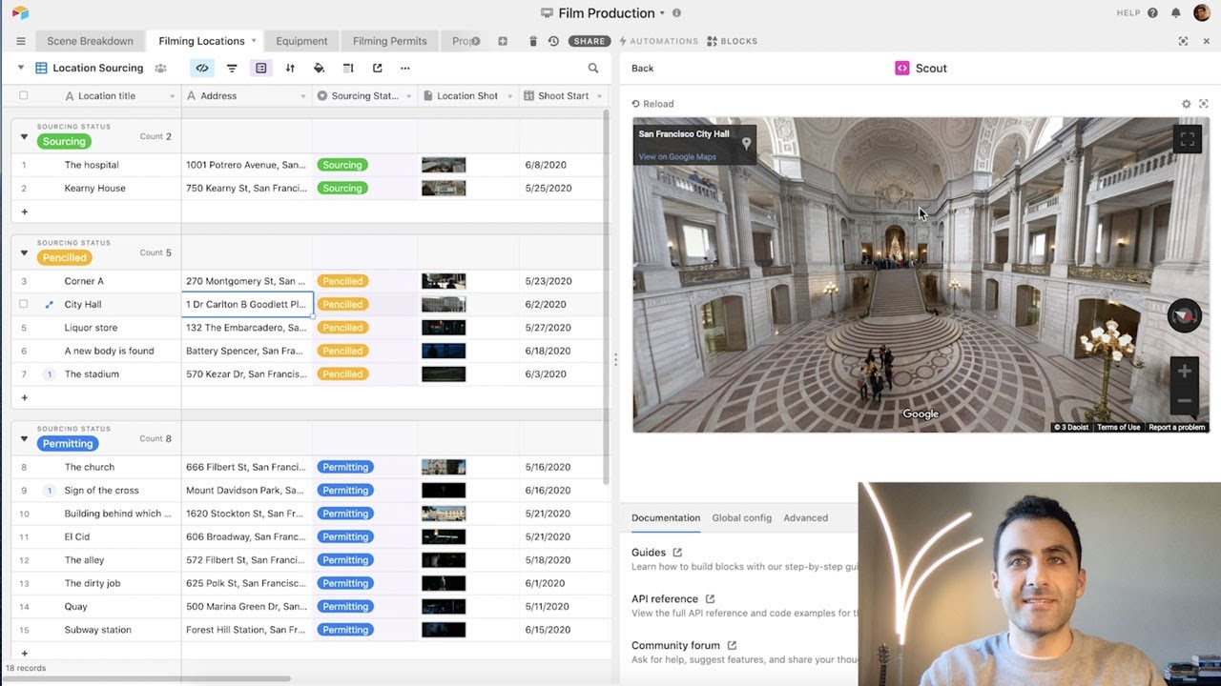Switch to Scene Breakdown tab

pos(90,41)
